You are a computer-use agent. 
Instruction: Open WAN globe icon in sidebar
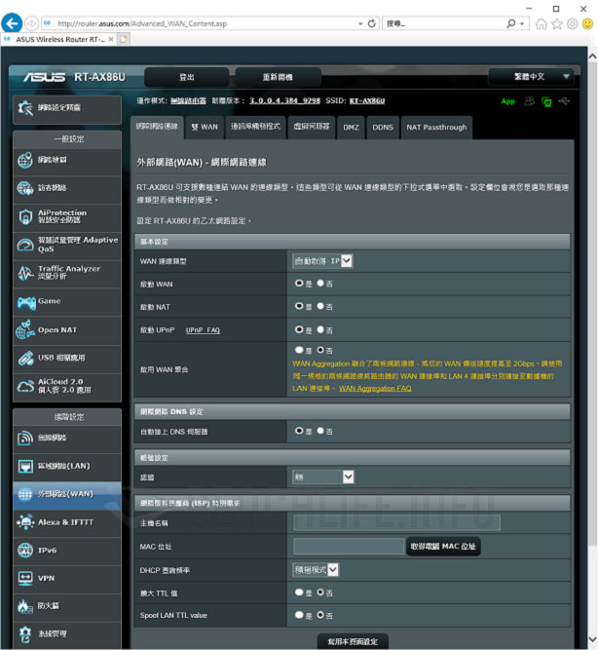pyautogui.click(x=25, y=494)
